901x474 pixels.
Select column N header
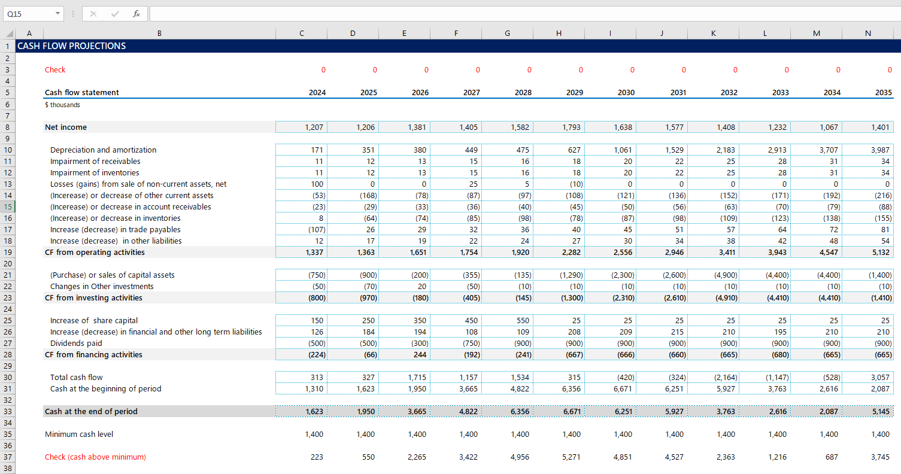click(x=867, y=34)
